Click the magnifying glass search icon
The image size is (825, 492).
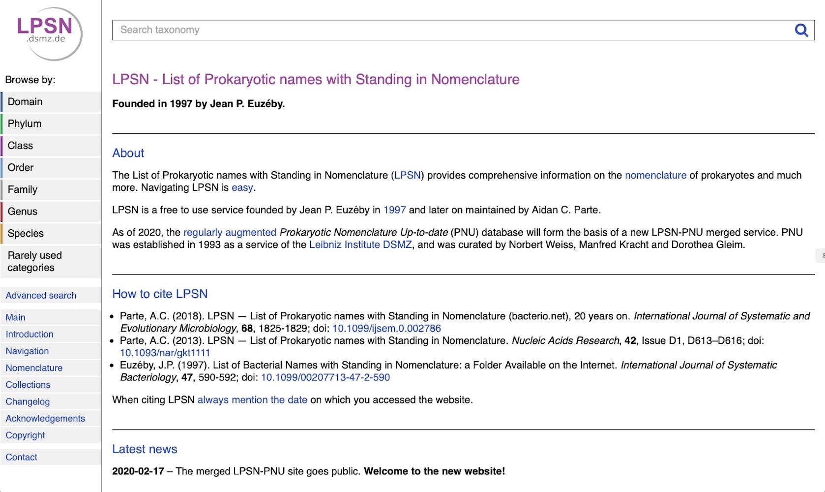coord(801,31)
